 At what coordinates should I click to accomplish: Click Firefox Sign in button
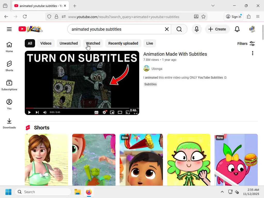[x=234, y=16]
